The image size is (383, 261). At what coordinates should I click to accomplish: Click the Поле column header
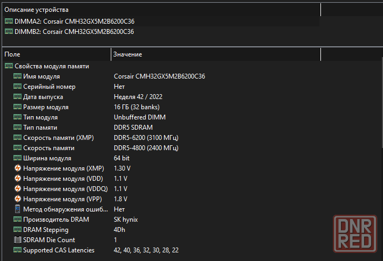pyautogui.click(x=54, y=55)
